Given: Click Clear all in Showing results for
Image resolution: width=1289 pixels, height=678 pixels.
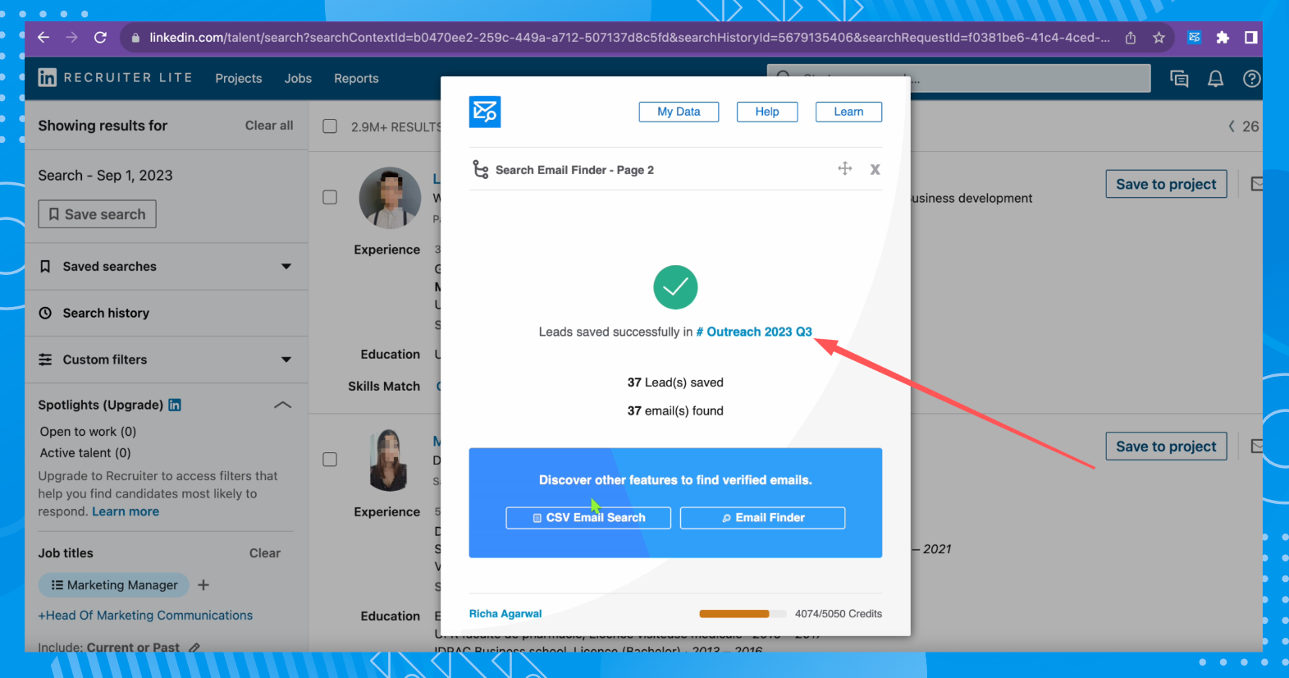Looking at the screenshot, I should pos(269,126).
